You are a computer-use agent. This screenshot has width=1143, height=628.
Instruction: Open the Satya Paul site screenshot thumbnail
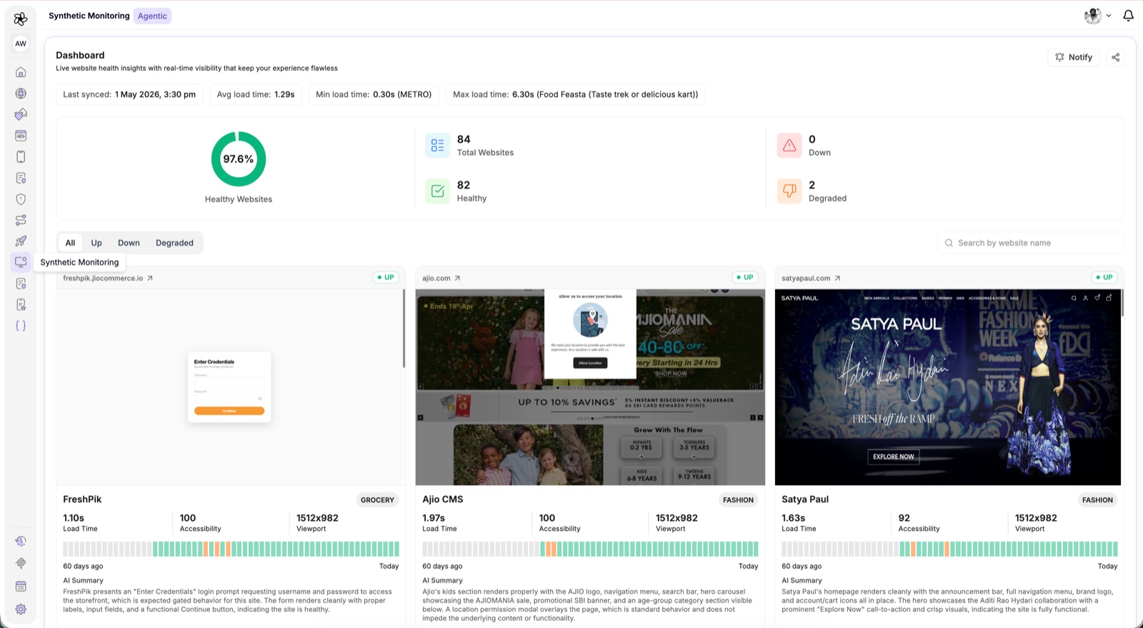(948, 387)
